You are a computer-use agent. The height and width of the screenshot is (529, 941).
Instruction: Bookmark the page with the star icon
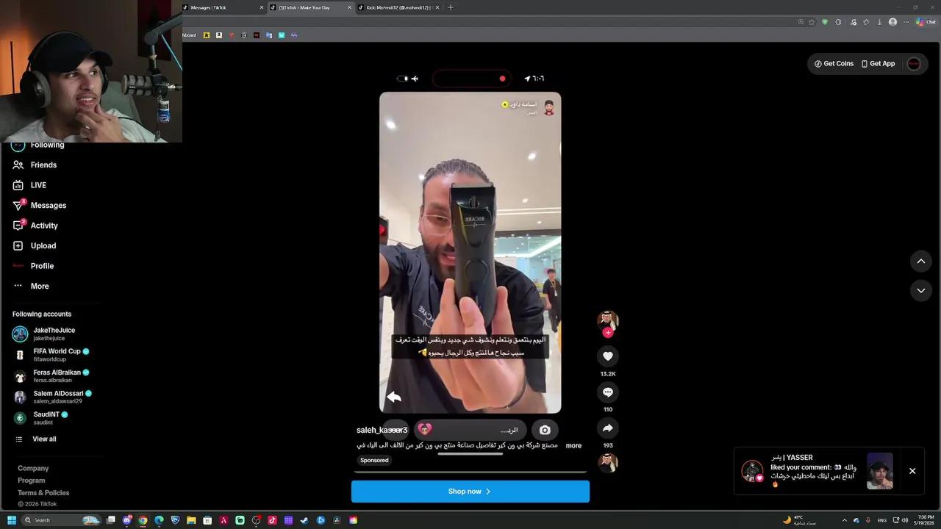coord(812,22)
